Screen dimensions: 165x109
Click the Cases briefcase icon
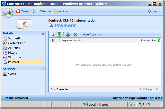pyautogui.click(x=5, y=74)
